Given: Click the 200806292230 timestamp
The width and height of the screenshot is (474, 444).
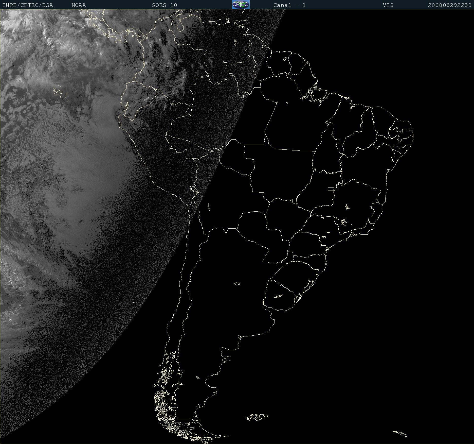Looking at the screenshot, I should point(450,5).
